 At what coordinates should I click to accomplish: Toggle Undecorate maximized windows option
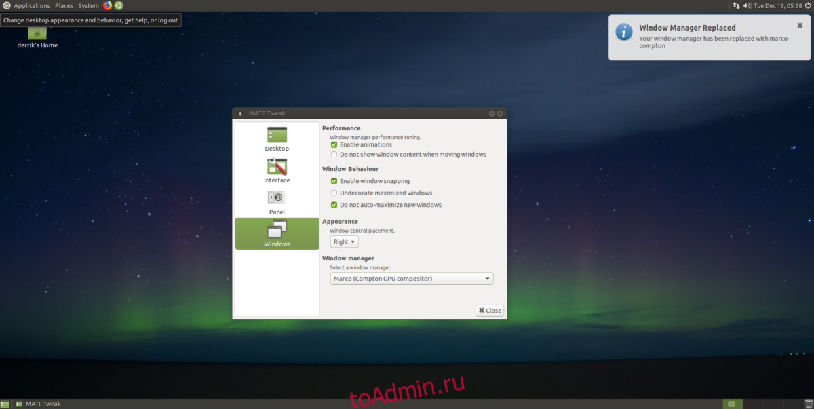point(334,193)
